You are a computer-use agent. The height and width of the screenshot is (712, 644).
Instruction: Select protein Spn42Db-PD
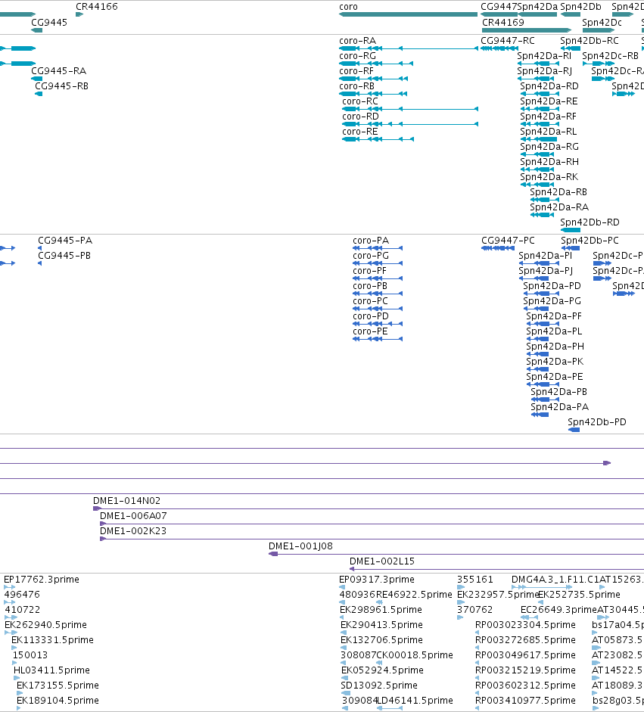click(597, 422)
